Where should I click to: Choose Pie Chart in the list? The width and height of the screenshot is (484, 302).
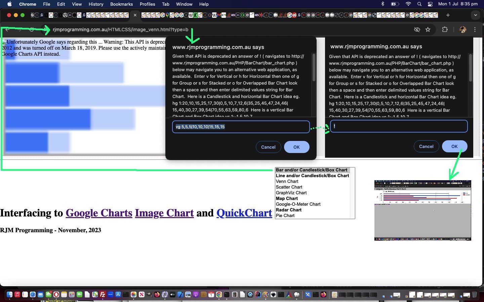[312, 216]
